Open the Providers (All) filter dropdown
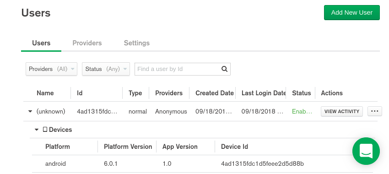 pyautogui.click(x=51, y=69)
